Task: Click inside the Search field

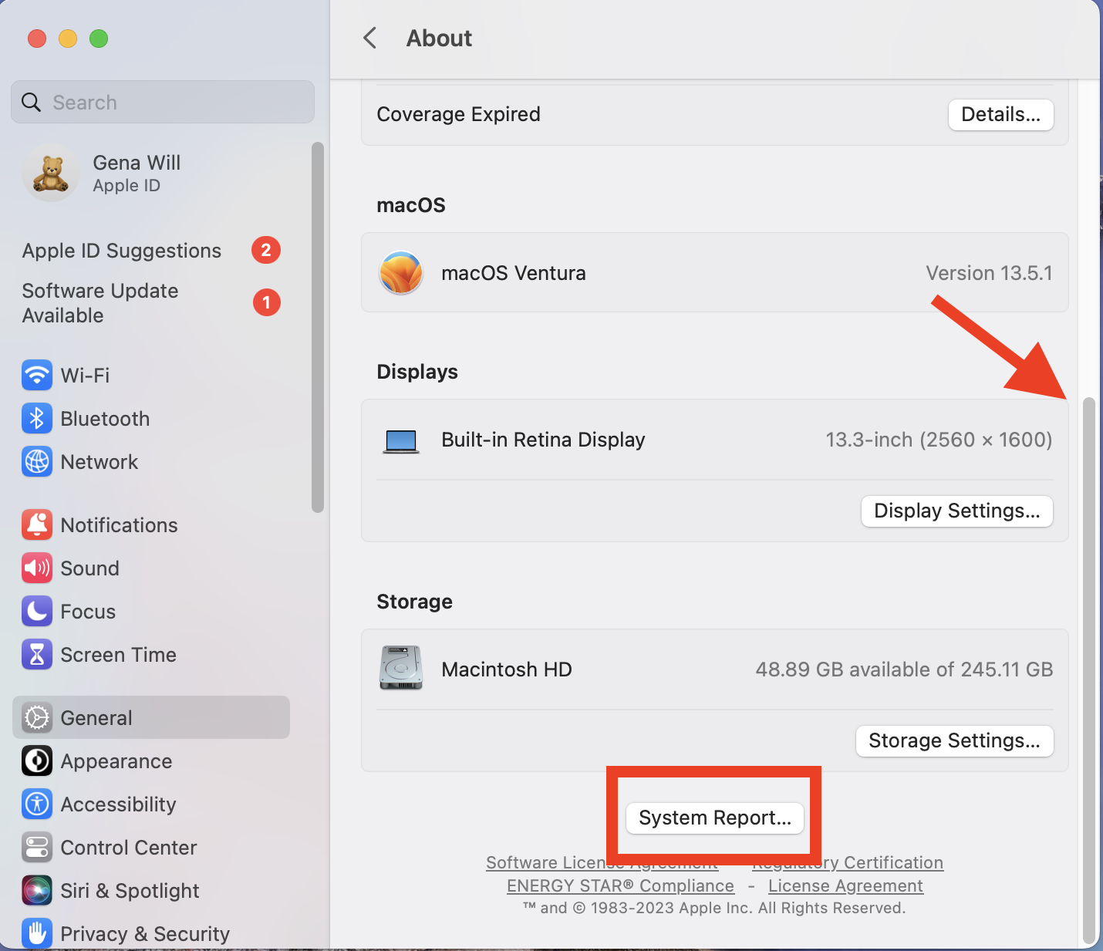Action: pyautogui.click(x=163, y=102)
